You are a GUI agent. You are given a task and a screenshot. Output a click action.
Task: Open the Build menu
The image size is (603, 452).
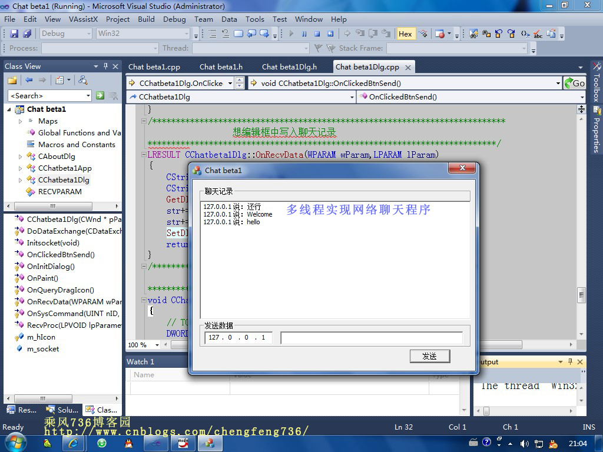point(146,19)
